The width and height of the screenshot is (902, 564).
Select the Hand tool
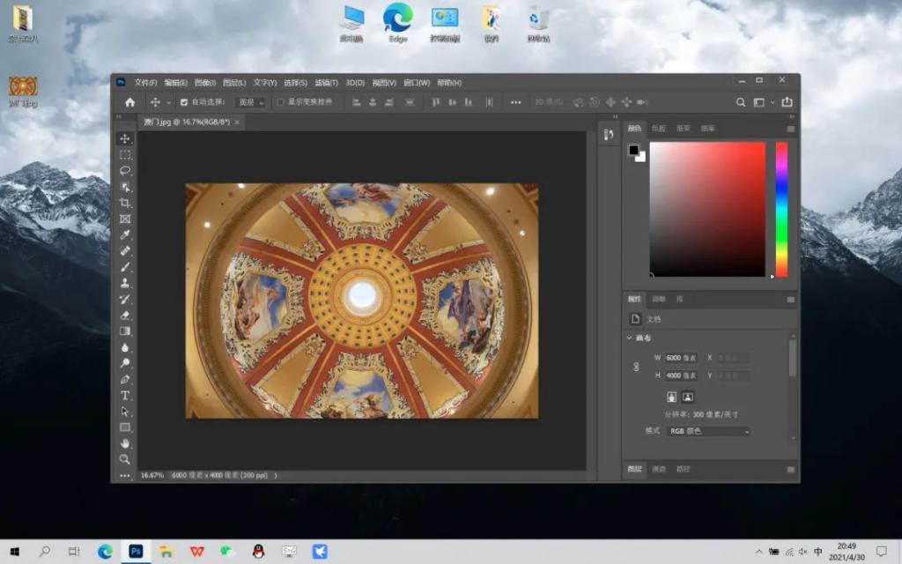[125, 442]
